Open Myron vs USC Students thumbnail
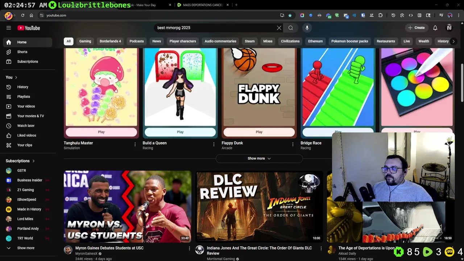Screen dimensions: 464x261 pyautogui.click(x=128, y=207)
